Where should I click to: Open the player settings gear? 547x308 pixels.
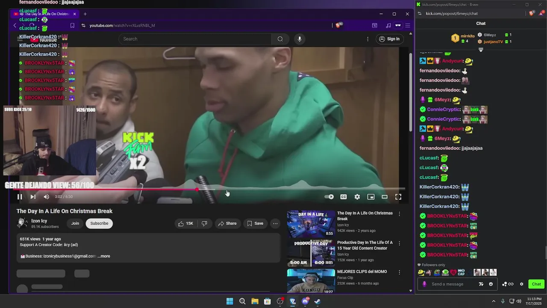[357, 197]
